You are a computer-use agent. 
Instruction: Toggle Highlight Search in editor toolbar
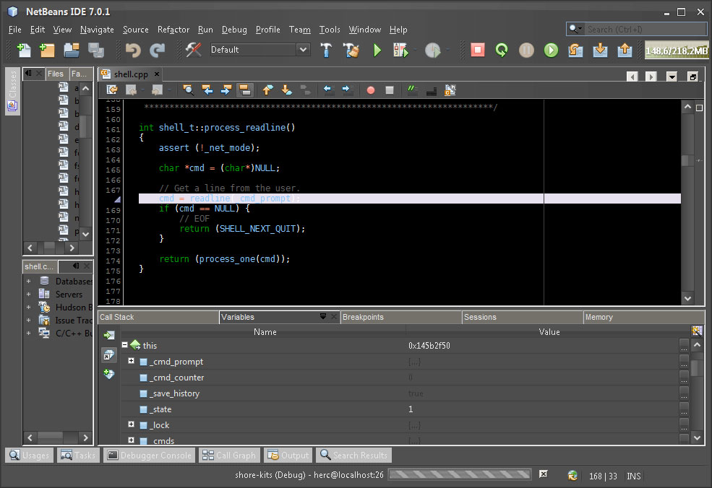pyautogui.click(x=245, y=90)
